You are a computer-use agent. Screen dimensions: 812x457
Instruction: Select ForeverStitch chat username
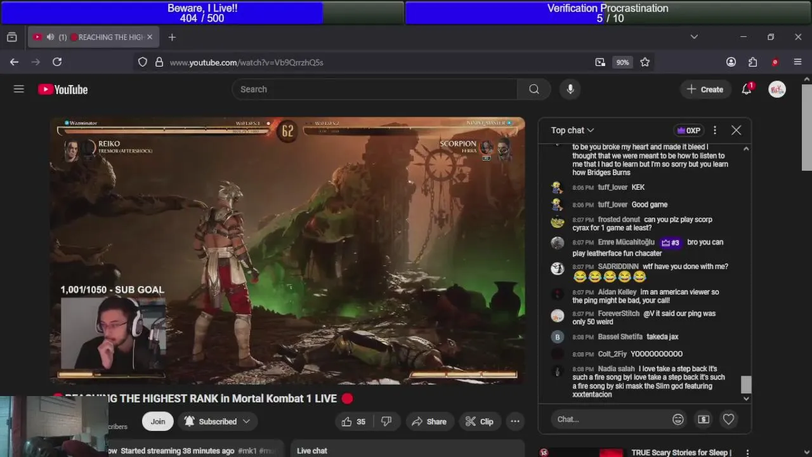tap(619, 314)
